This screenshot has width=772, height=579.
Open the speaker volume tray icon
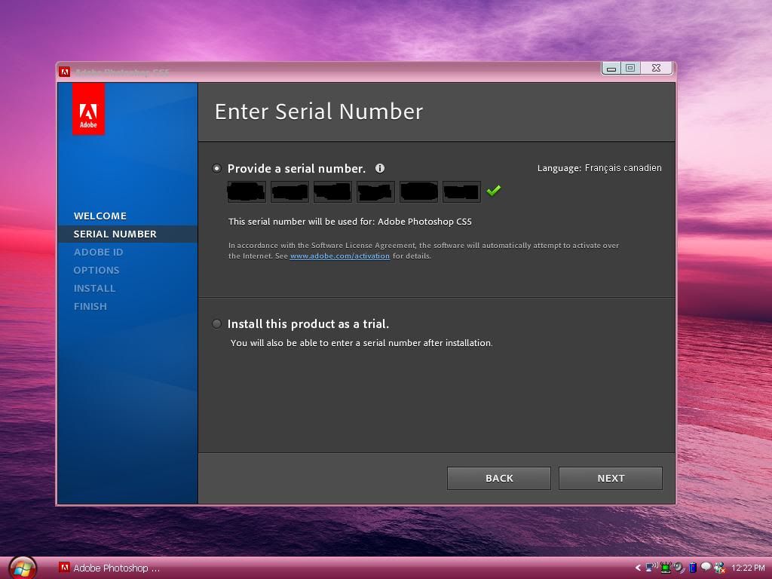[679, 568]
